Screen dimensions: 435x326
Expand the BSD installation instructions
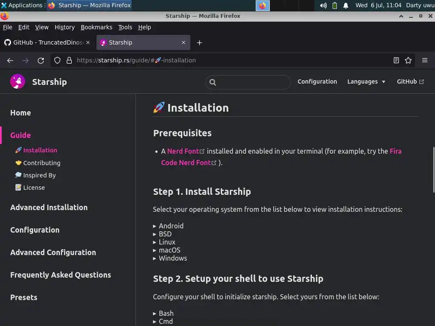pos(162,234)
